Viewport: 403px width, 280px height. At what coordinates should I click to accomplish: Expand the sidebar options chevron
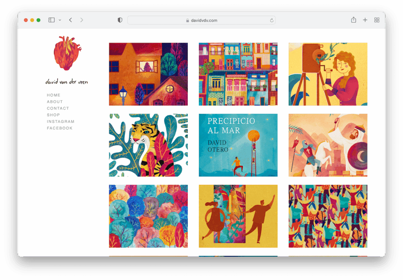coord(60,20)
